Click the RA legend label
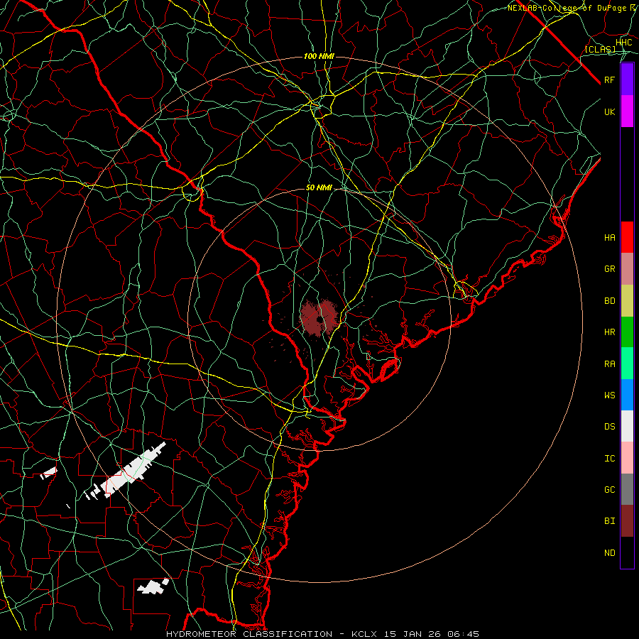 (x=610, y=364)
